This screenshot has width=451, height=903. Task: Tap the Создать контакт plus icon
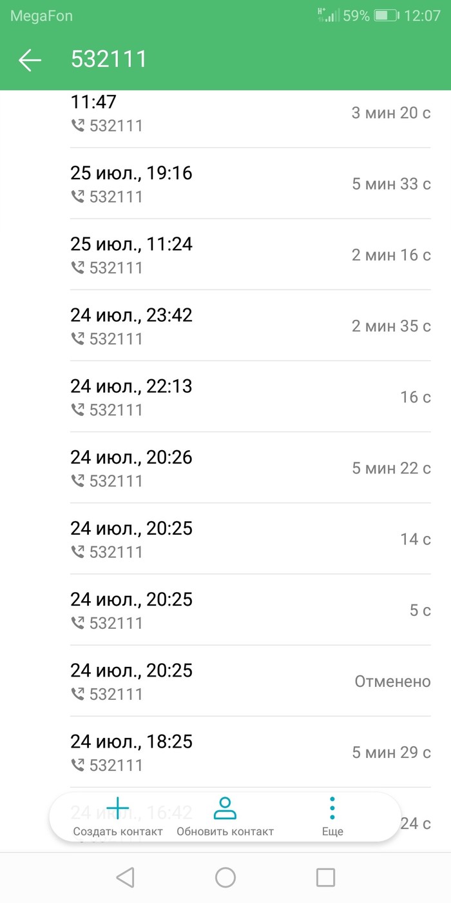point(118,808)
